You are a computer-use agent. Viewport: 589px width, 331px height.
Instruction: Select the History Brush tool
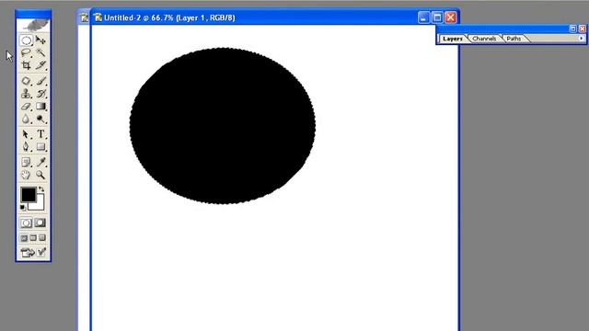click(40, 94)
